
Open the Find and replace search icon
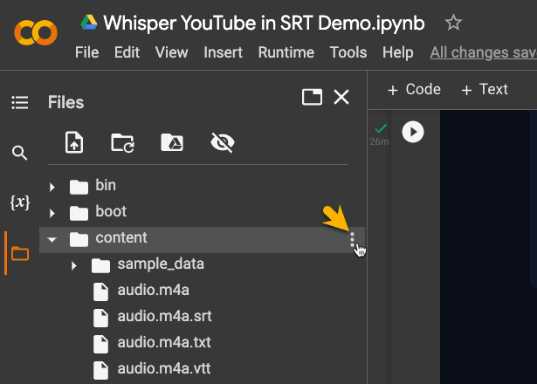[x=19, y=153]
